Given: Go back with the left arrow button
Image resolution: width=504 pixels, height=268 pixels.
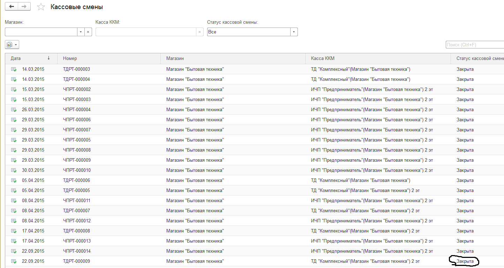Looking at the screenshot, I should pos(12,7).
